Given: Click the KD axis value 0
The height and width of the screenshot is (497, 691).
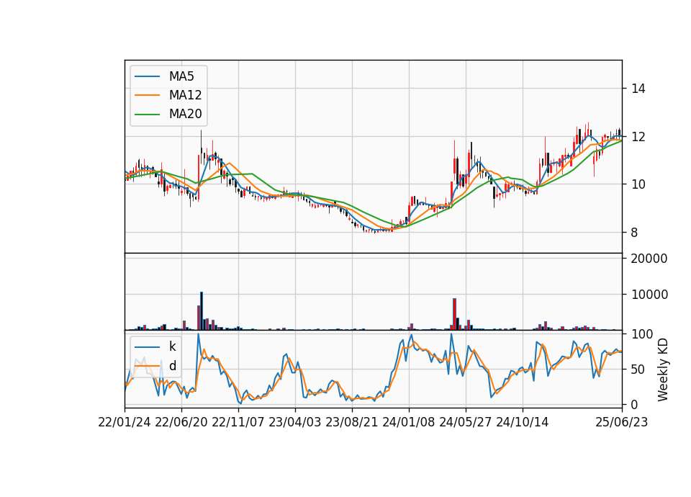Looking at the screenshot, I should [x=634, y=404].
